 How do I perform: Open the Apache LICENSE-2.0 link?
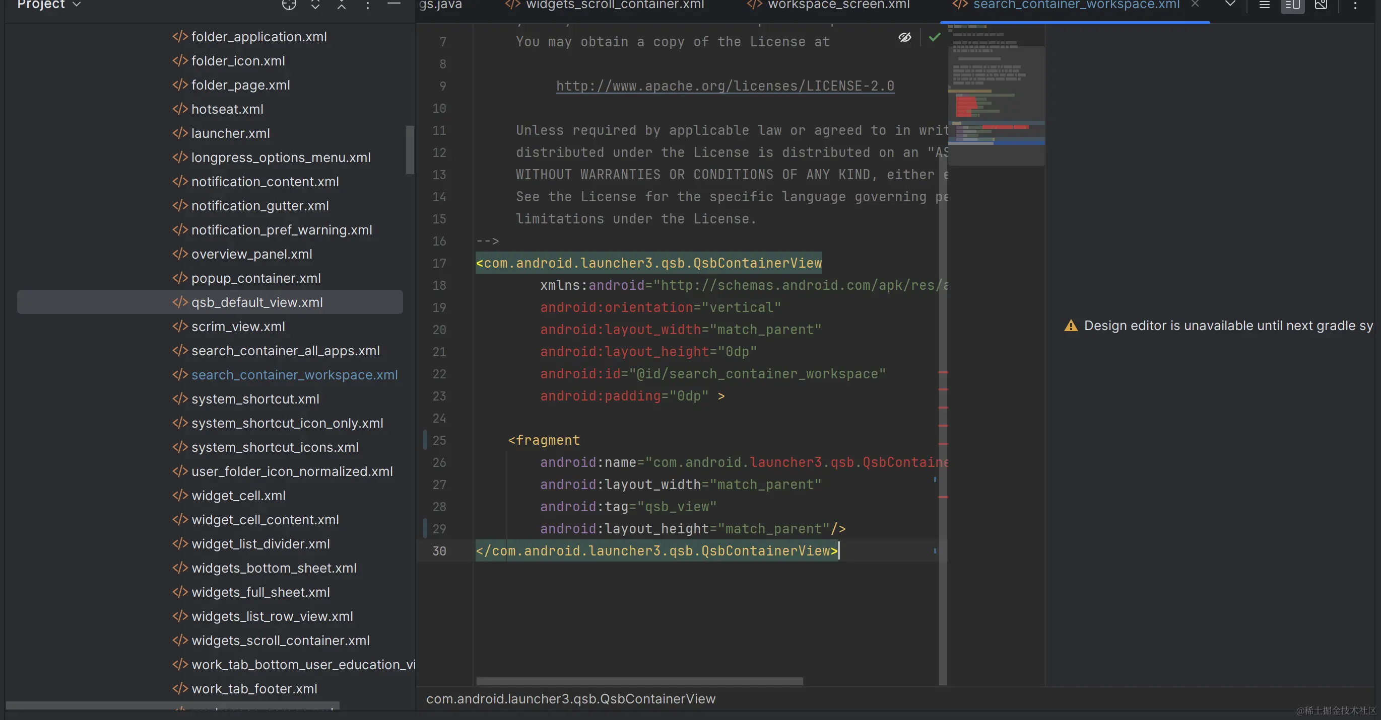tap(725, 86)
